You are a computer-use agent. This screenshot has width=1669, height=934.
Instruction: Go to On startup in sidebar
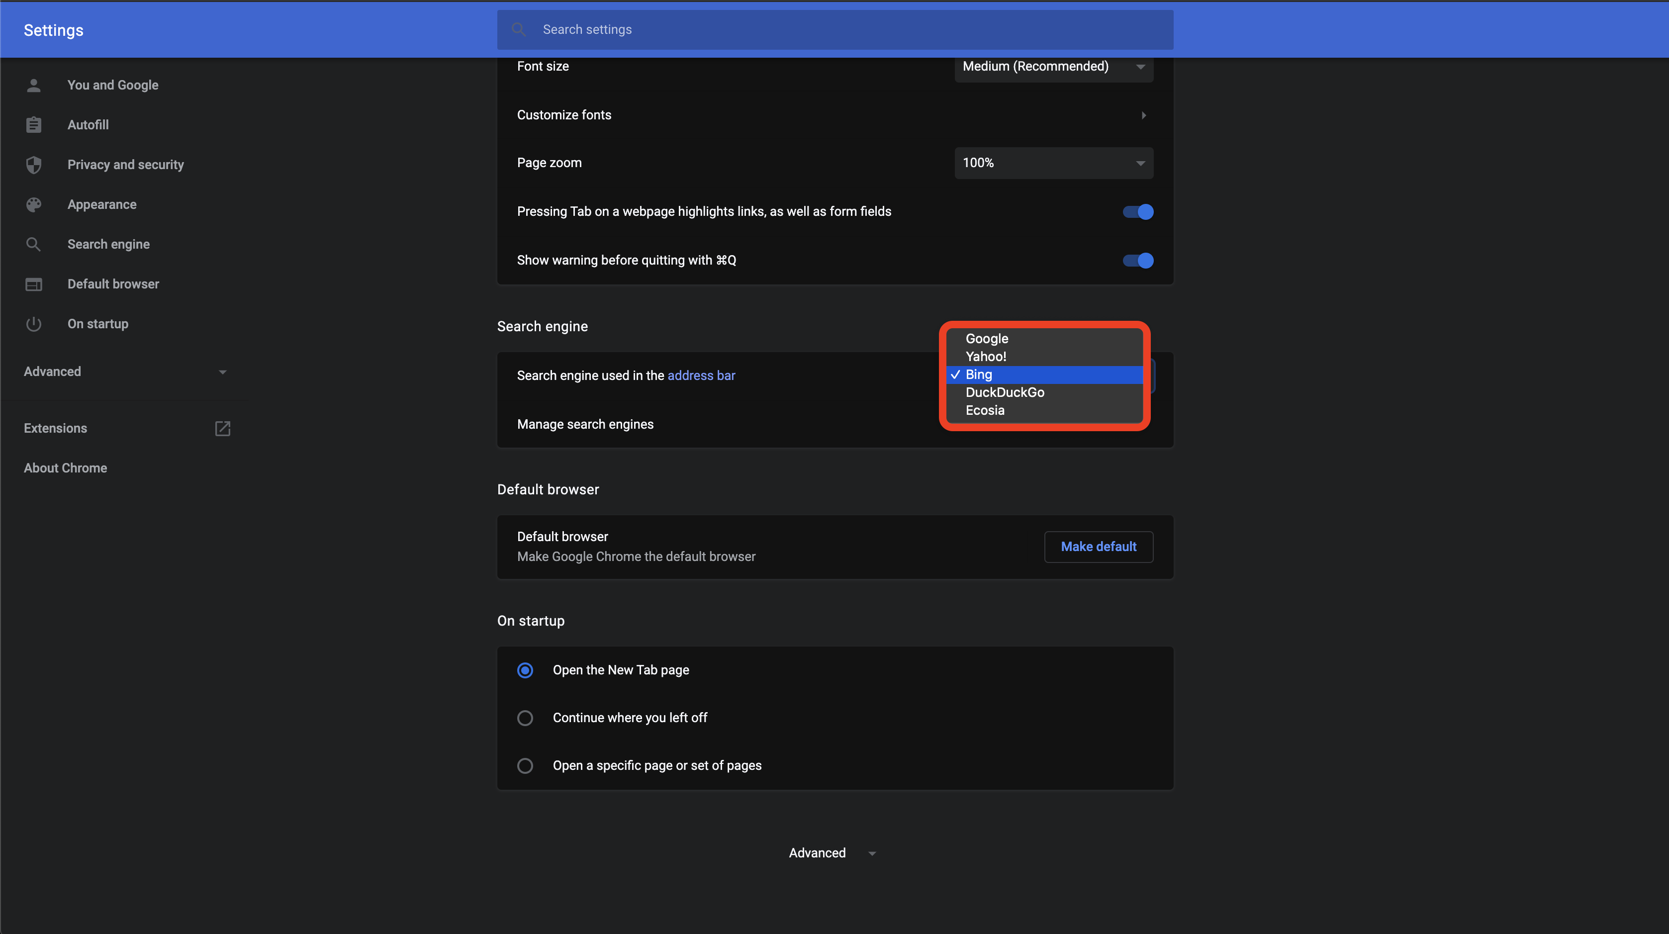pos(98,324)
